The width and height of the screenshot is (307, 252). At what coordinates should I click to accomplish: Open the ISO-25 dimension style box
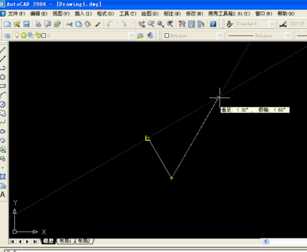coord(298,24)
